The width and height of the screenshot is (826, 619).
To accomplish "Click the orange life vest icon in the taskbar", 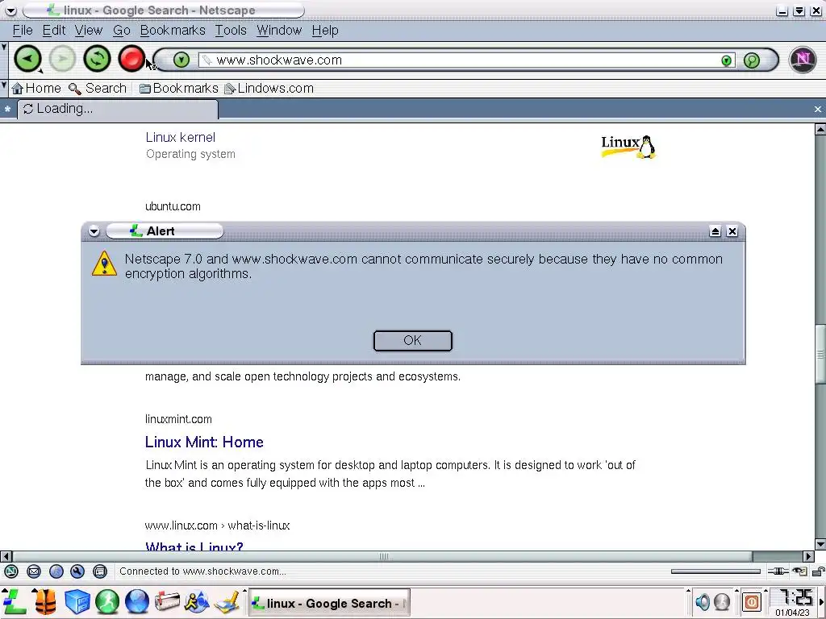I will (46, 601).
